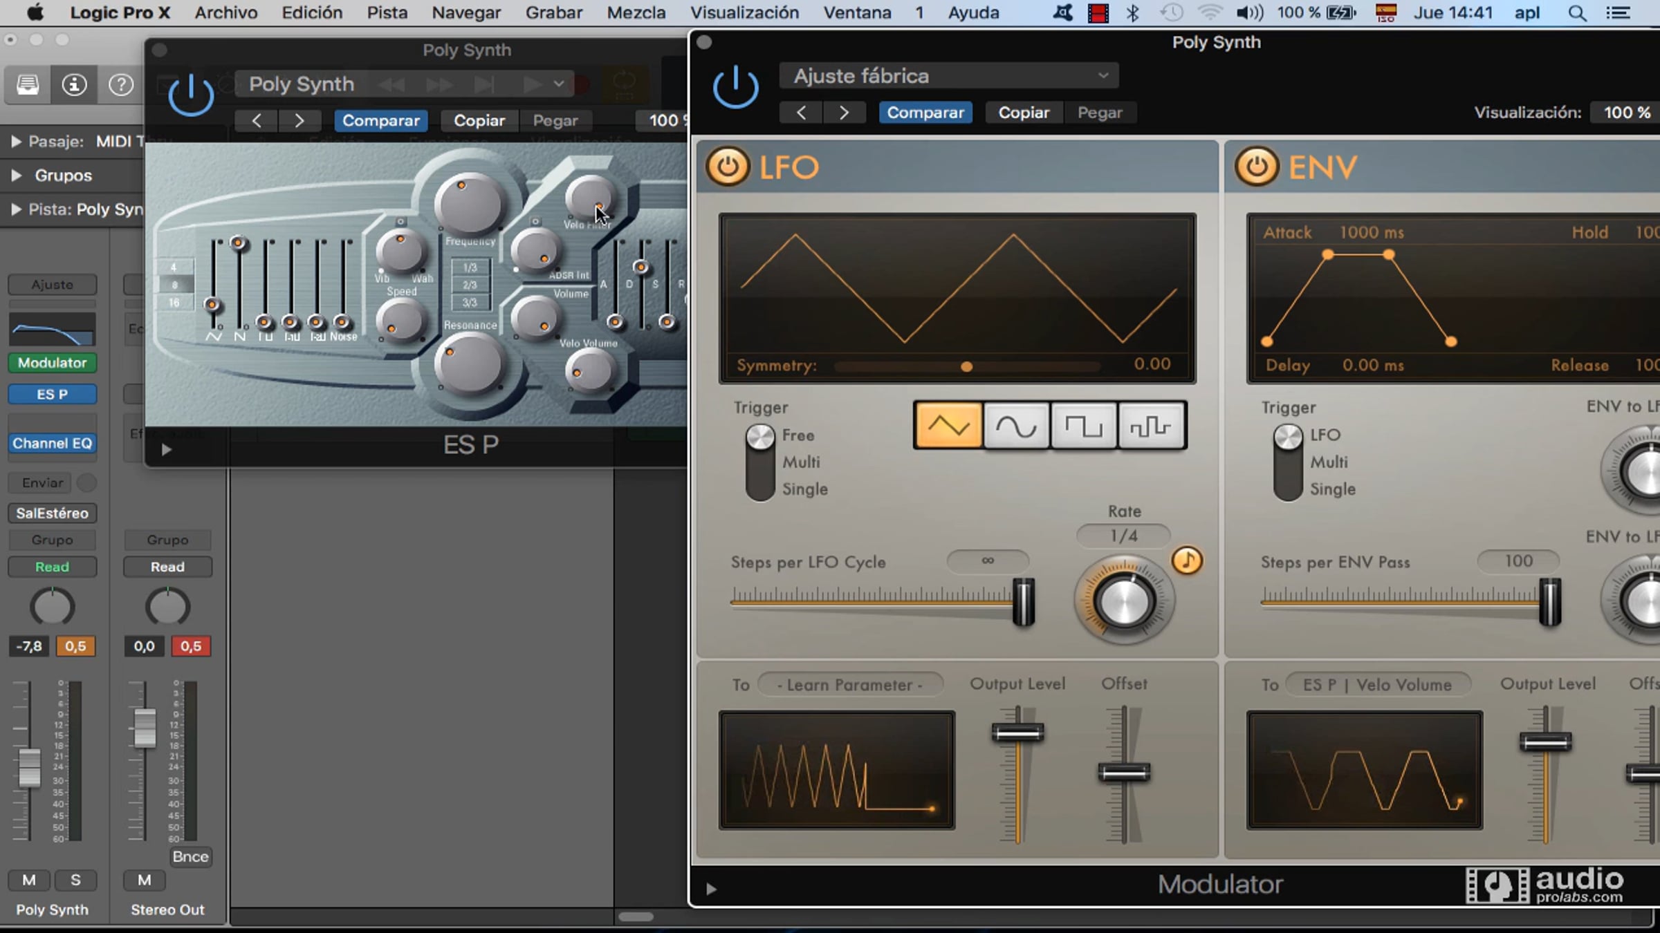Select the sine LFO waveform button
This screenshot has height=933, width=1660.
[x=1015, y=426]
